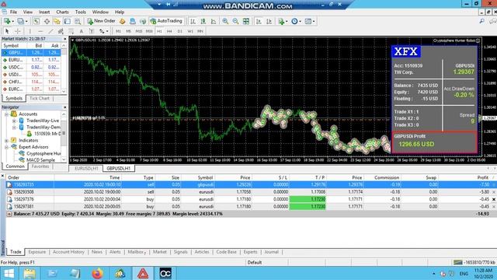This screenshot has width=497, height=280.
Task: Toggle the Data Window crosshair icon
Action: click(47, 21)
